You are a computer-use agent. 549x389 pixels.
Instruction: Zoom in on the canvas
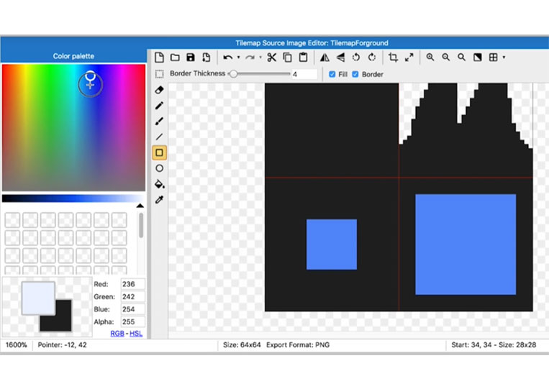430,58
